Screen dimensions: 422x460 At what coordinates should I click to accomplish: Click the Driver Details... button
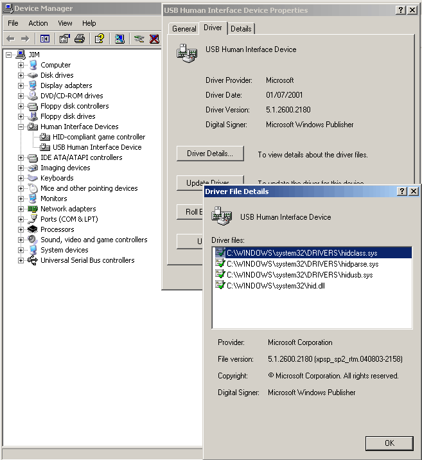tap(210, 154)
